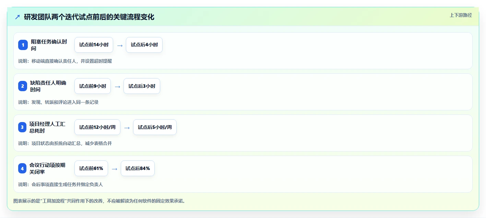Click the 上下游路径 label at top right
486x218 pixels.
(x=461, y=15)
